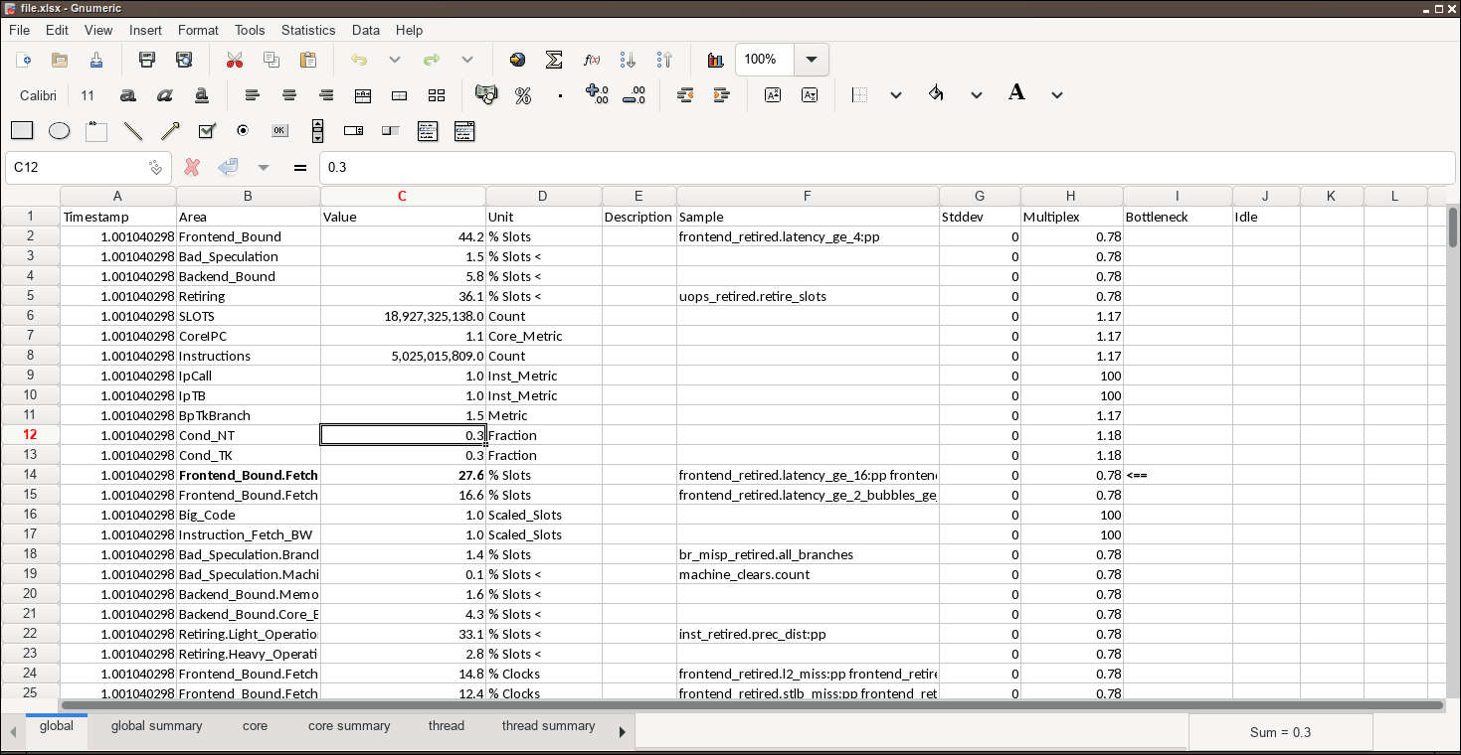This screenshot has height=755, width=1461.
Task: Open the Statistics menu
Action: (x=308, y=30)
